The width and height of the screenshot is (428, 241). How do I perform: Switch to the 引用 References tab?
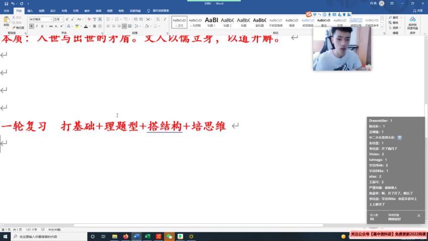tap(76, 11)
